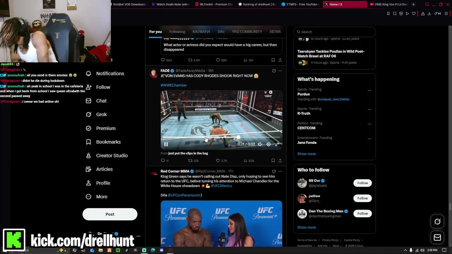Screen dimensions: 452x254
Task: Open more options on the FADE post
Action: [x=280, y=71]
